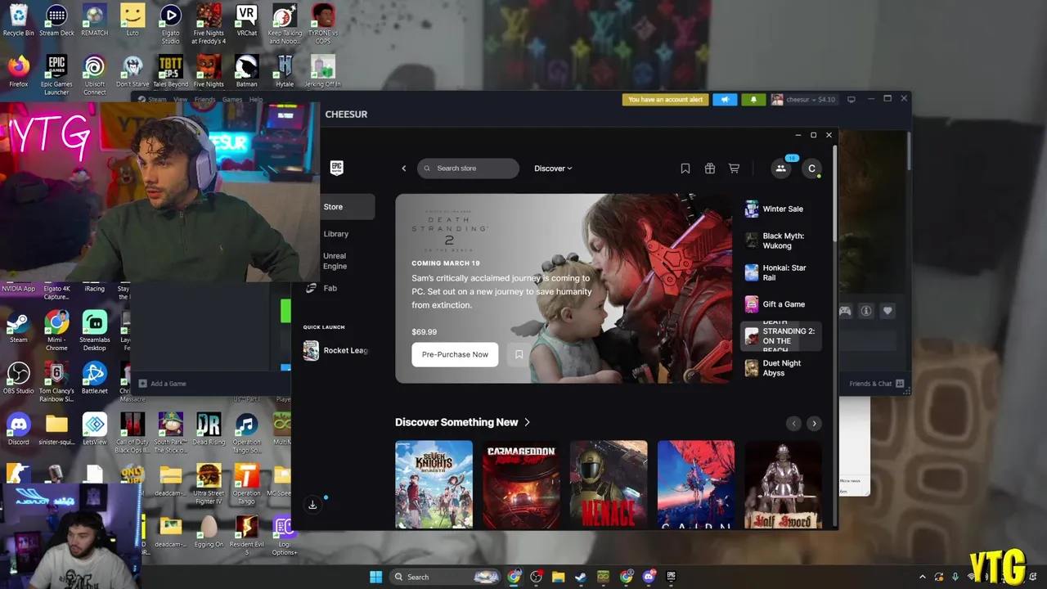Select Duet Night Abyss carousel entry
The width and height of the screenshot is (1047, 589).
[x=781, y=368]
